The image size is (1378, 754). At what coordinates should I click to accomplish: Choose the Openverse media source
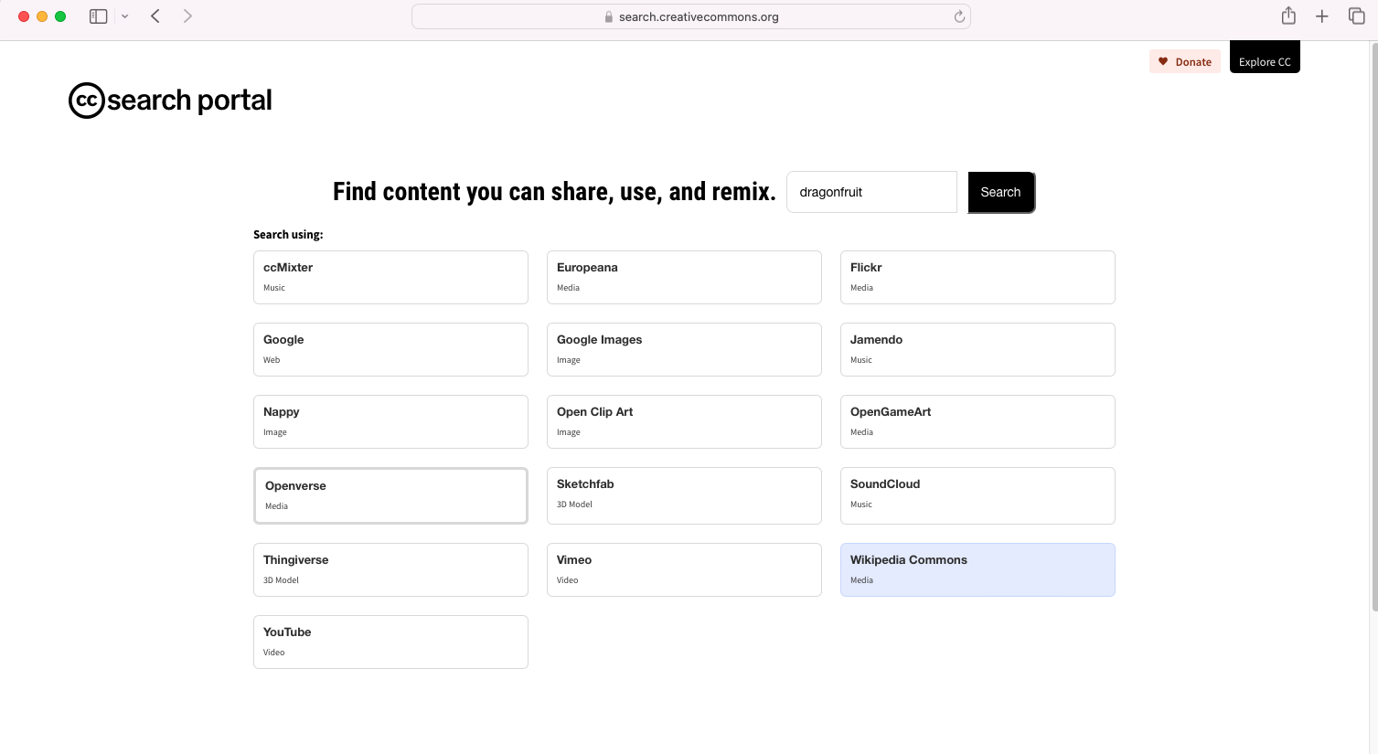pyautogui.click(x=390, y=495)
